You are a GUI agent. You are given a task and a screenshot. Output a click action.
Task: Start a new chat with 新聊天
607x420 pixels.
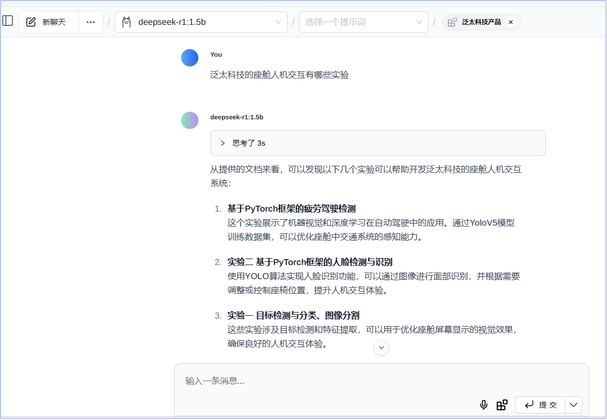[49, 22]
